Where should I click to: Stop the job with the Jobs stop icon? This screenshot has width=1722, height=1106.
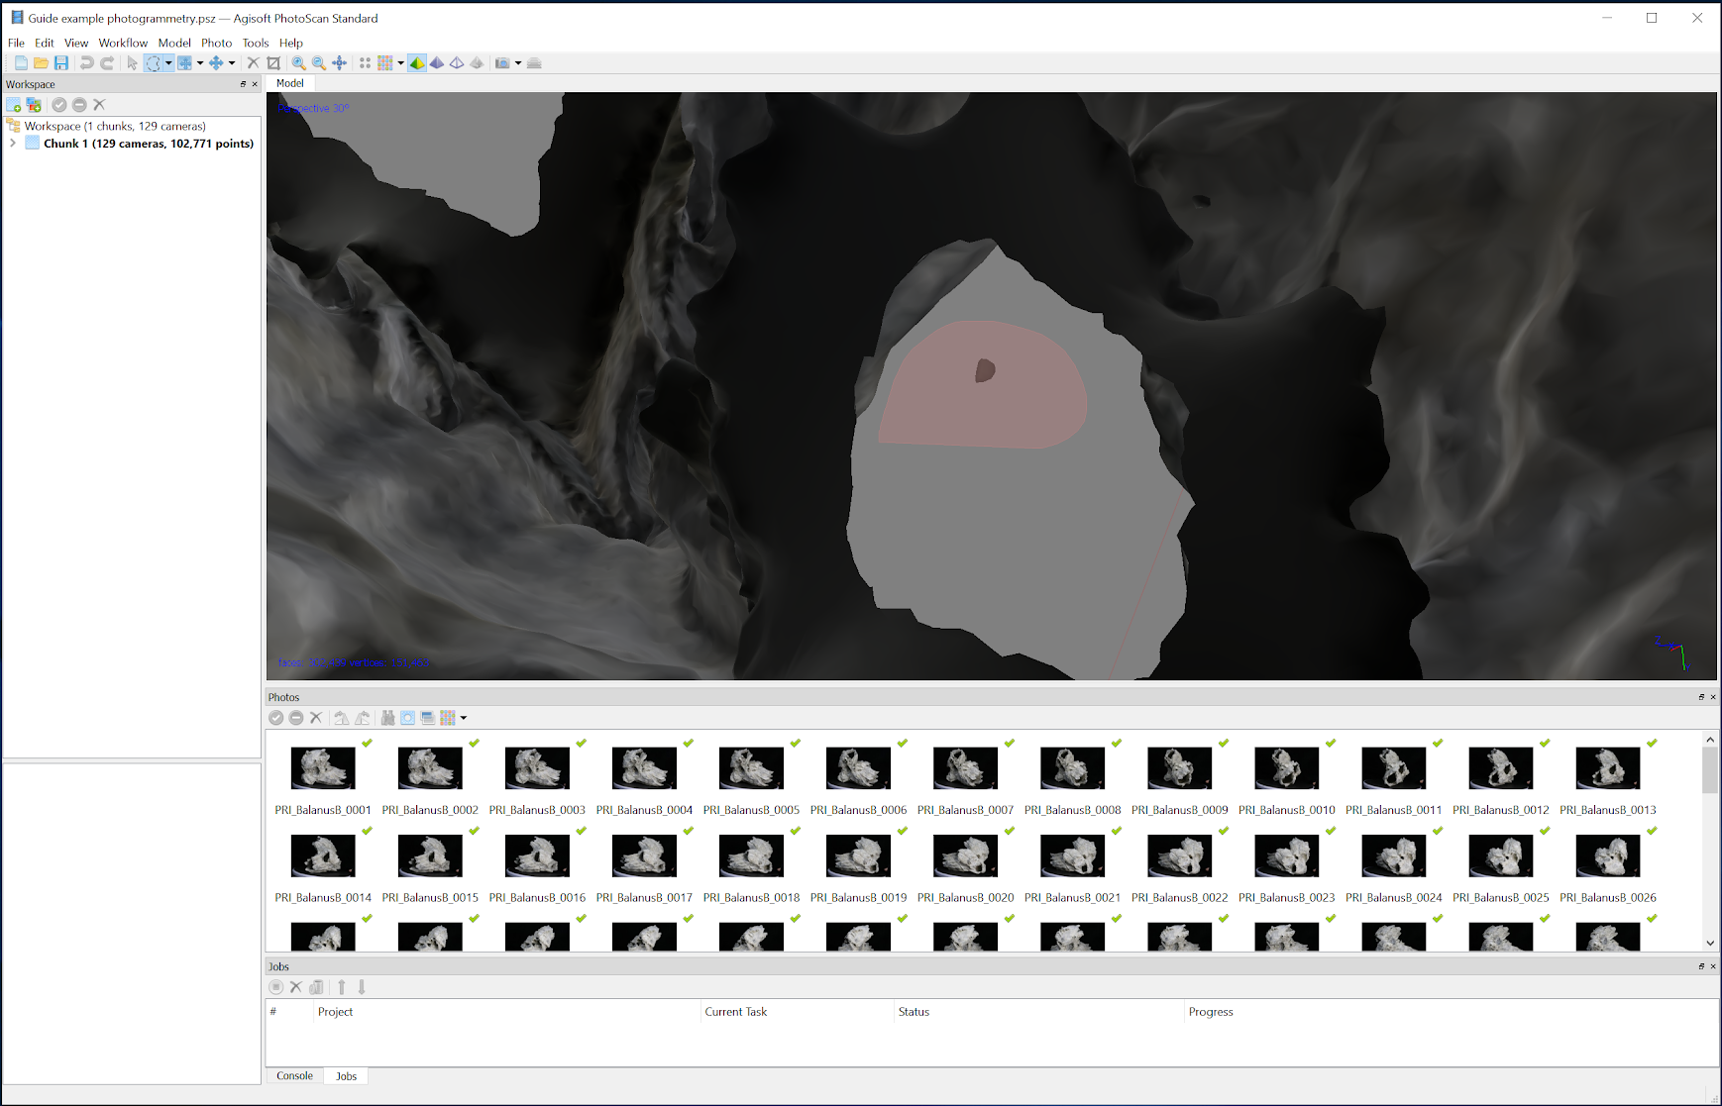point(276,987)
